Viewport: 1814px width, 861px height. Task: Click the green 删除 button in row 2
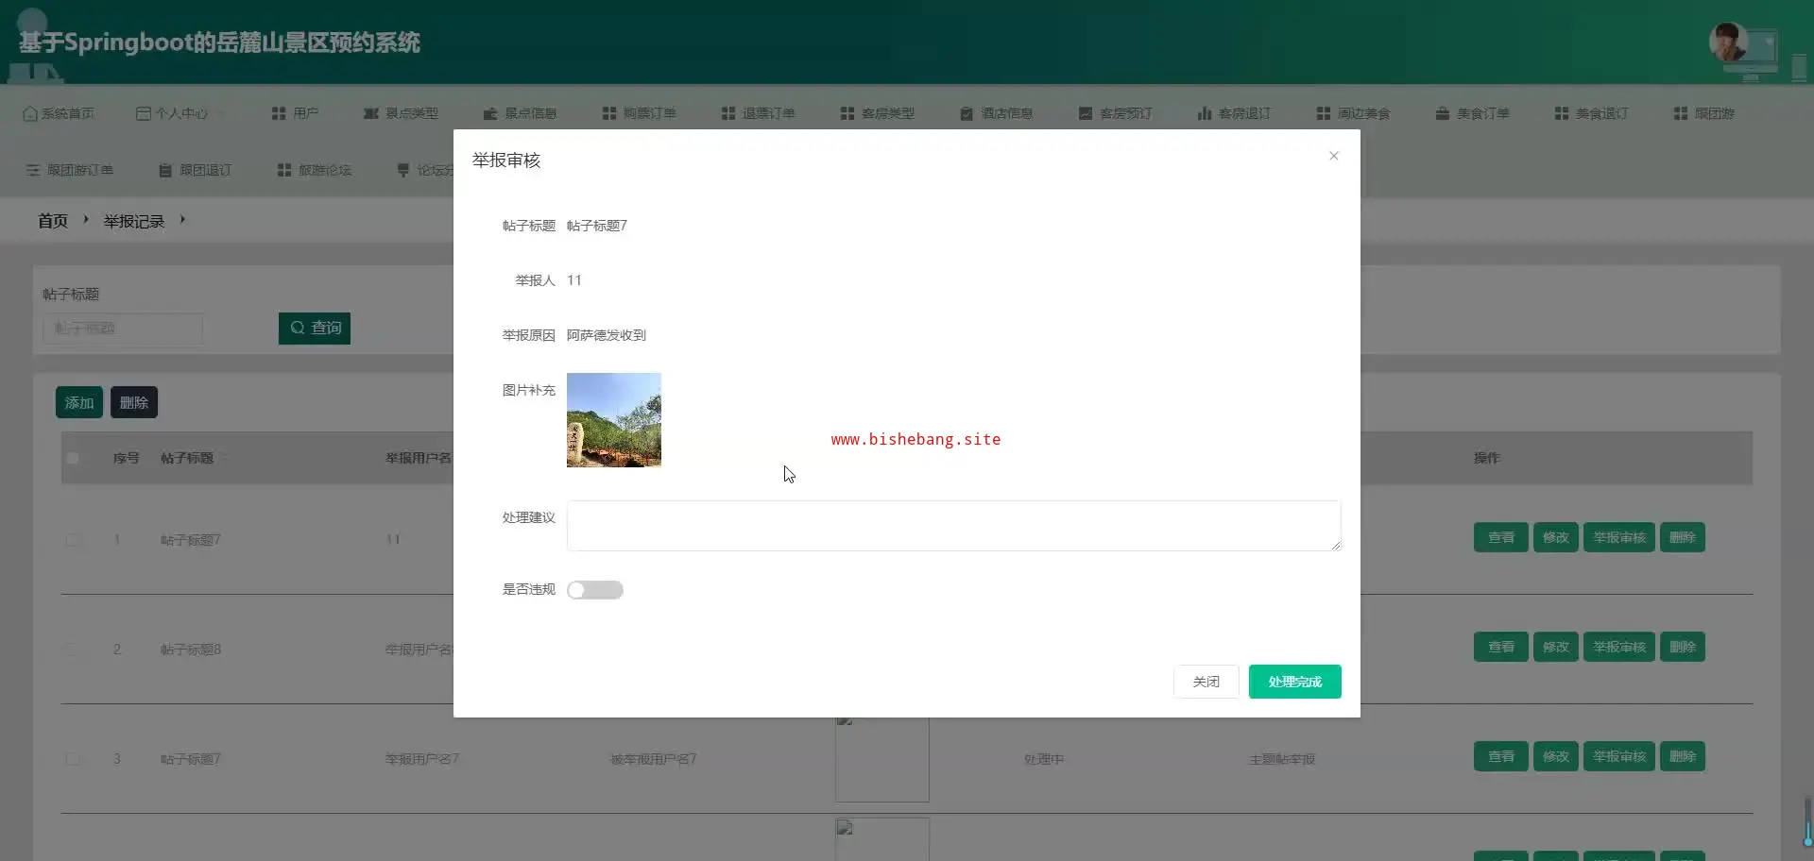point(1683,647)
